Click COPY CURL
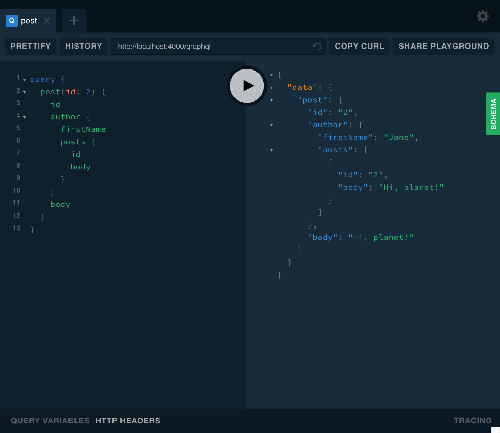The image size is (500, 433). tap(359, 46)
